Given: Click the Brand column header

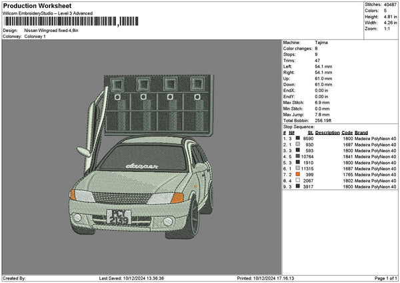Looking at the screenshot, I should click(361, 132).
